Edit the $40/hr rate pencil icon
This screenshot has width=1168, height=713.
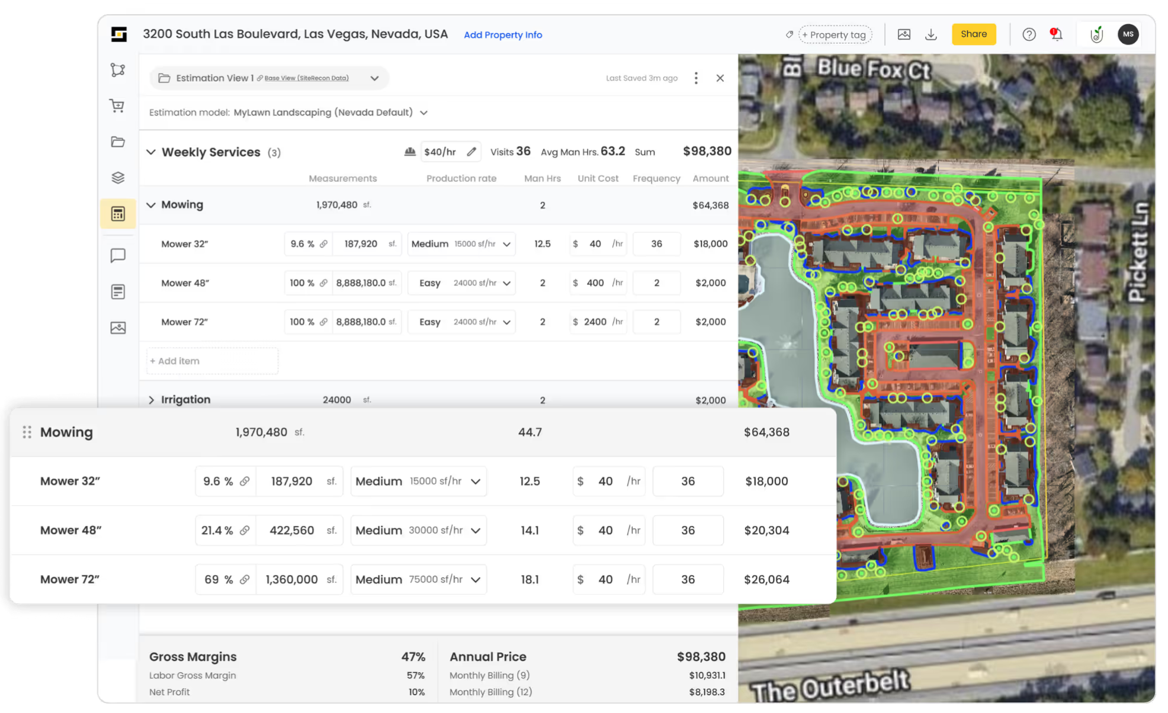[x=471, y=152]
